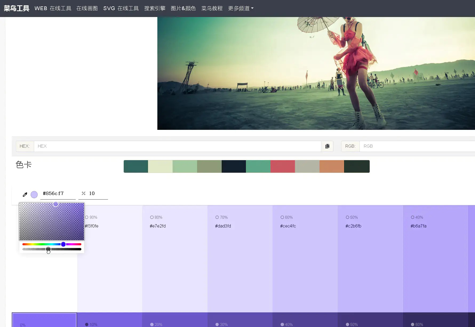The height and width of the screenshot is (327, 475).
Task: Open the WEB 在线工具 menu item
Action: click(x=53, y=9)
